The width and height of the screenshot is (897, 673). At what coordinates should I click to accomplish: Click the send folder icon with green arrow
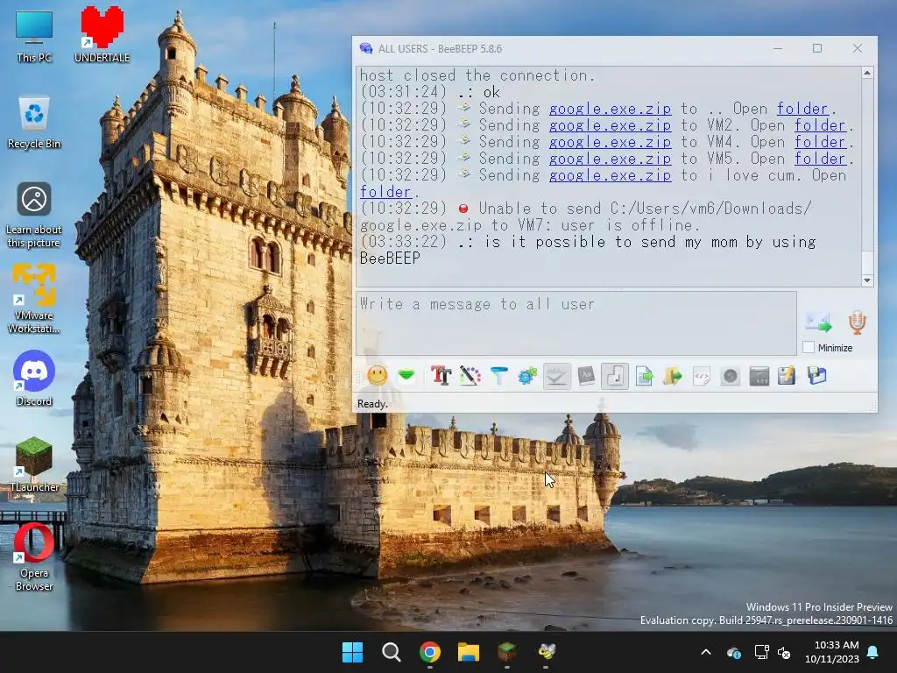click(x=673, y=376)
